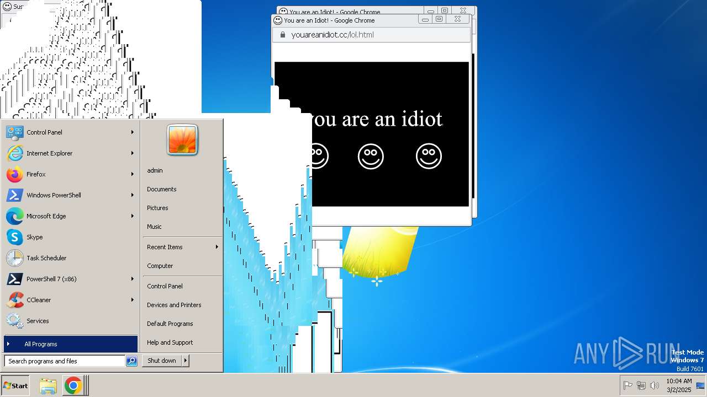Screen dimensions: 707x397
Task: Click the lock icon in the Chrome address bar
Action: click(283, 35)
